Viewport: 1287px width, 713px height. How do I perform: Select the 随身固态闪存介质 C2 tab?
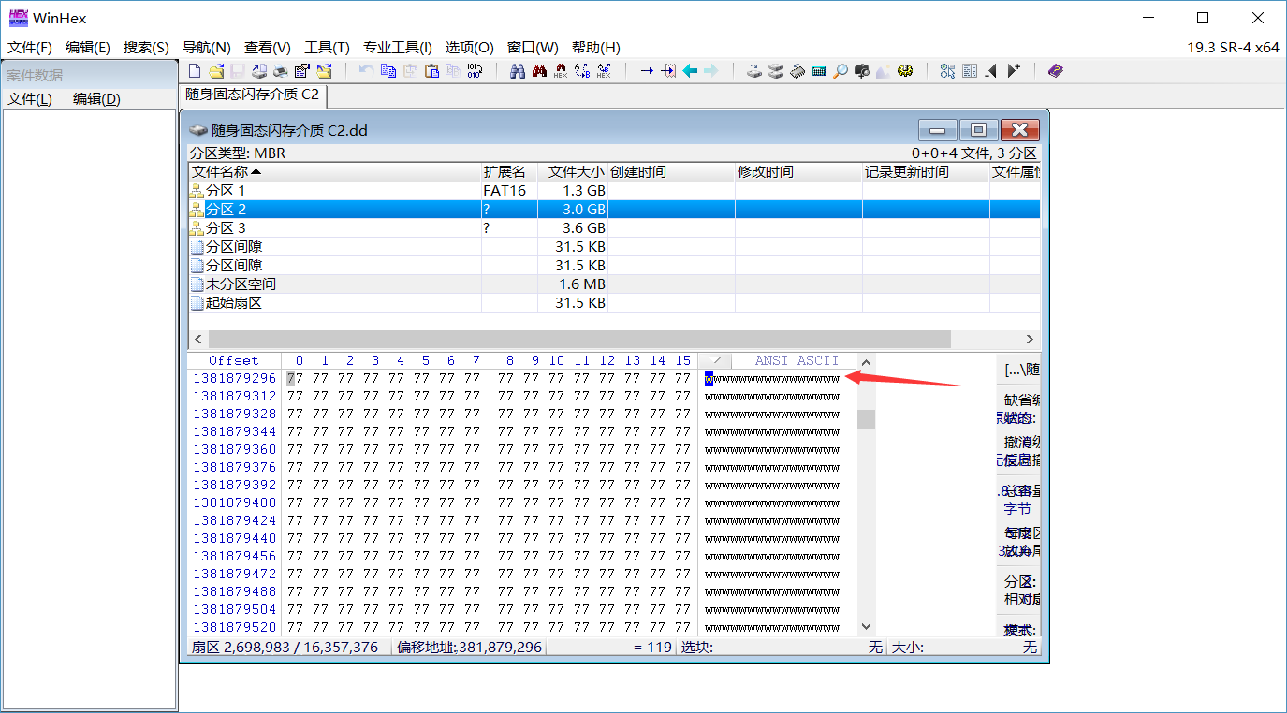[253, 95]
